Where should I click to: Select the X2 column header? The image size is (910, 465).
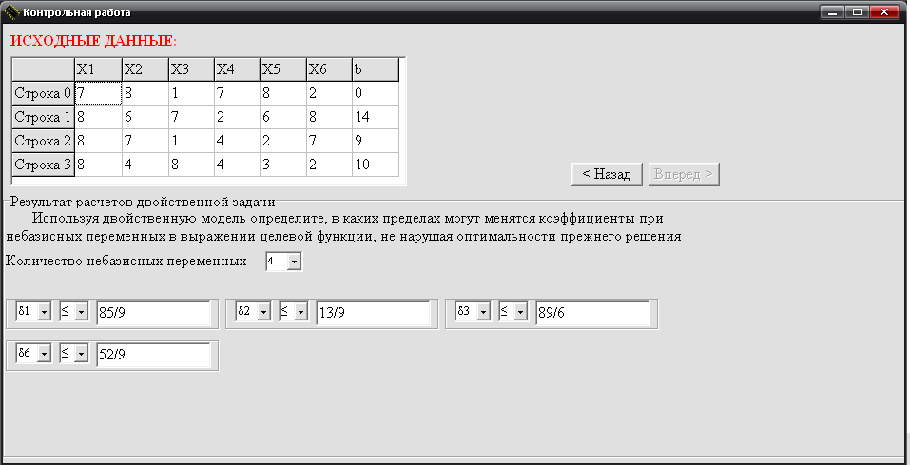[x=145, y=69]
